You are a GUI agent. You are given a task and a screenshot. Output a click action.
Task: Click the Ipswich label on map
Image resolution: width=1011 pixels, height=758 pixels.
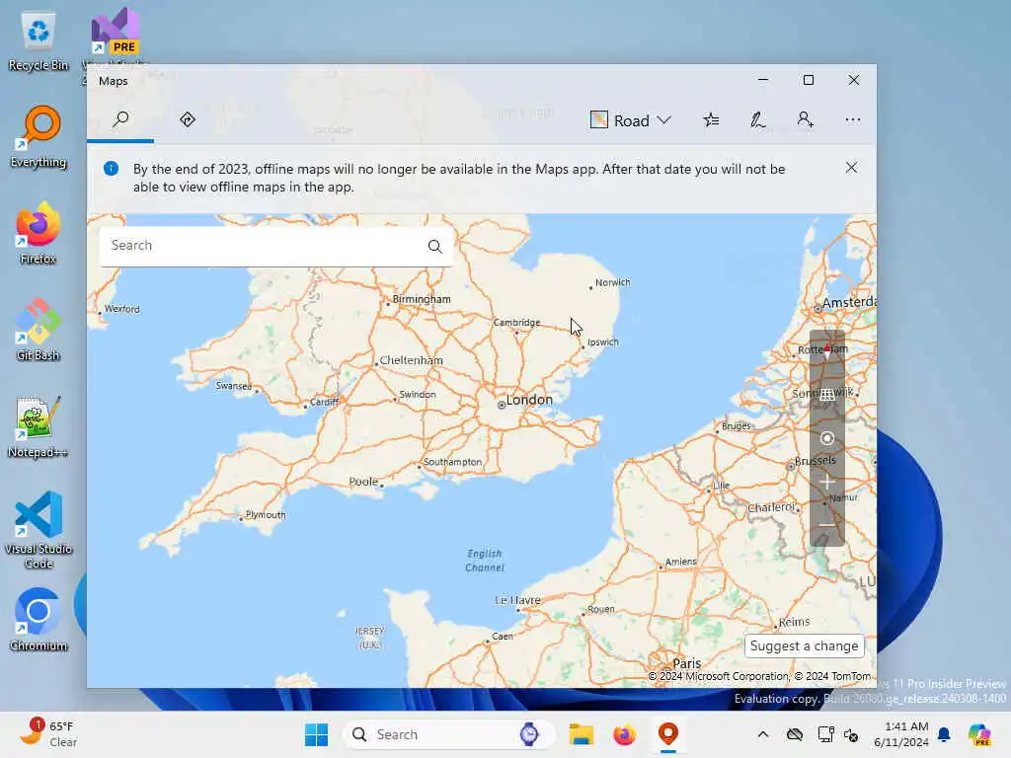click(x=603, y=342)
